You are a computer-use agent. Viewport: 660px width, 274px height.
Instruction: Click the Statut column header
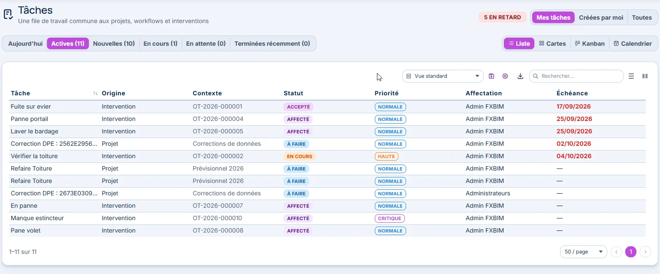pyautogui.click(x=293, y=93)
